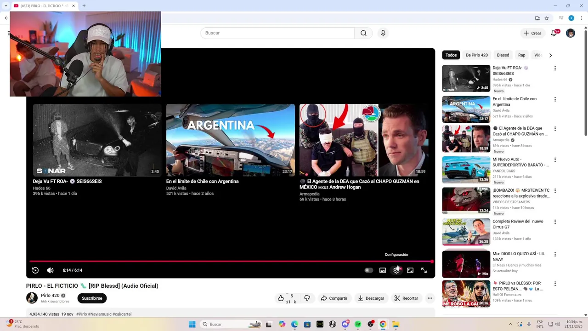
Task: Click the install app icon in the address bar
Action: [x=537, y=18]
